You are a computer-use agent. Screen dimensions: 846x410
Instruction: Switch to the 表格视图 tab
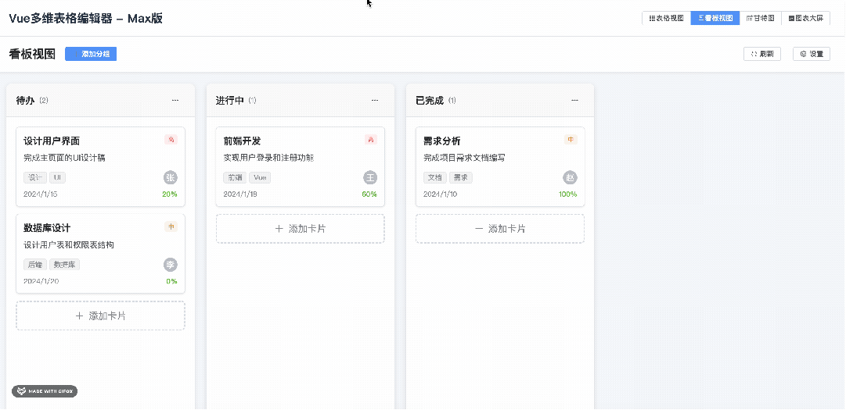(x=666, y=18)
